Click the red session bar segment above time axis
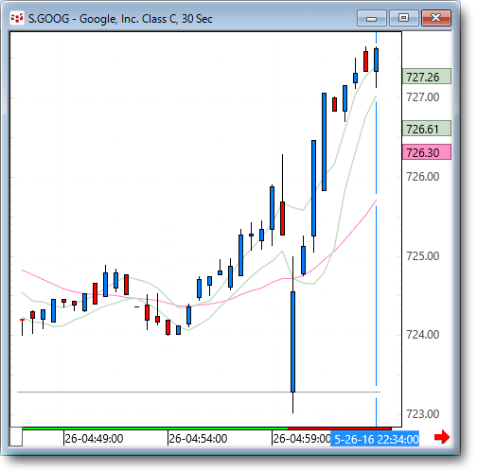The image size is (477, 472). point(340,428)
